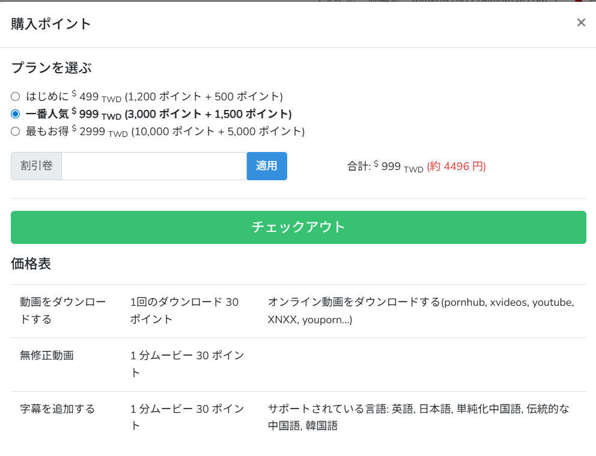Image resolution: width=596 pixels, height=456 pixels.
Task: Click the 購入ポイント dialog title
Action: [51, 24]
